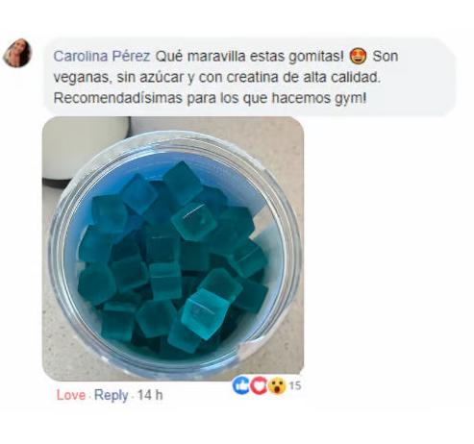Reply to Carolina's comment
Viewport: 474px width, 444px height.
click(111, 395)
